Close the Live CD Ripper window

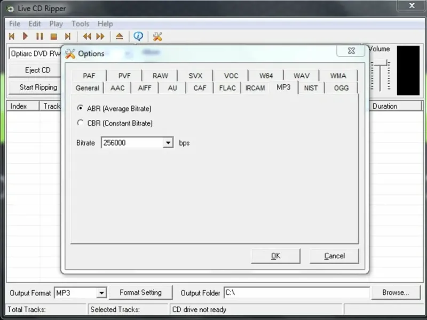[x=412, y=5]
